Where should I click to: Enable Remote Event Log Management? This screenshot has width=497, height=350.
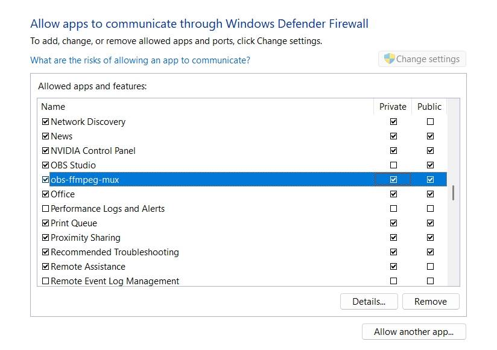click(45, 281)
